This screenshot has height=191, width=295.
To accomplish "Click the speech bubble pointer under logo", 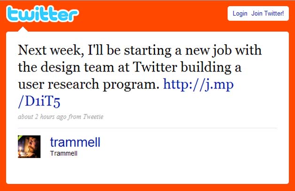I will 24,29.
